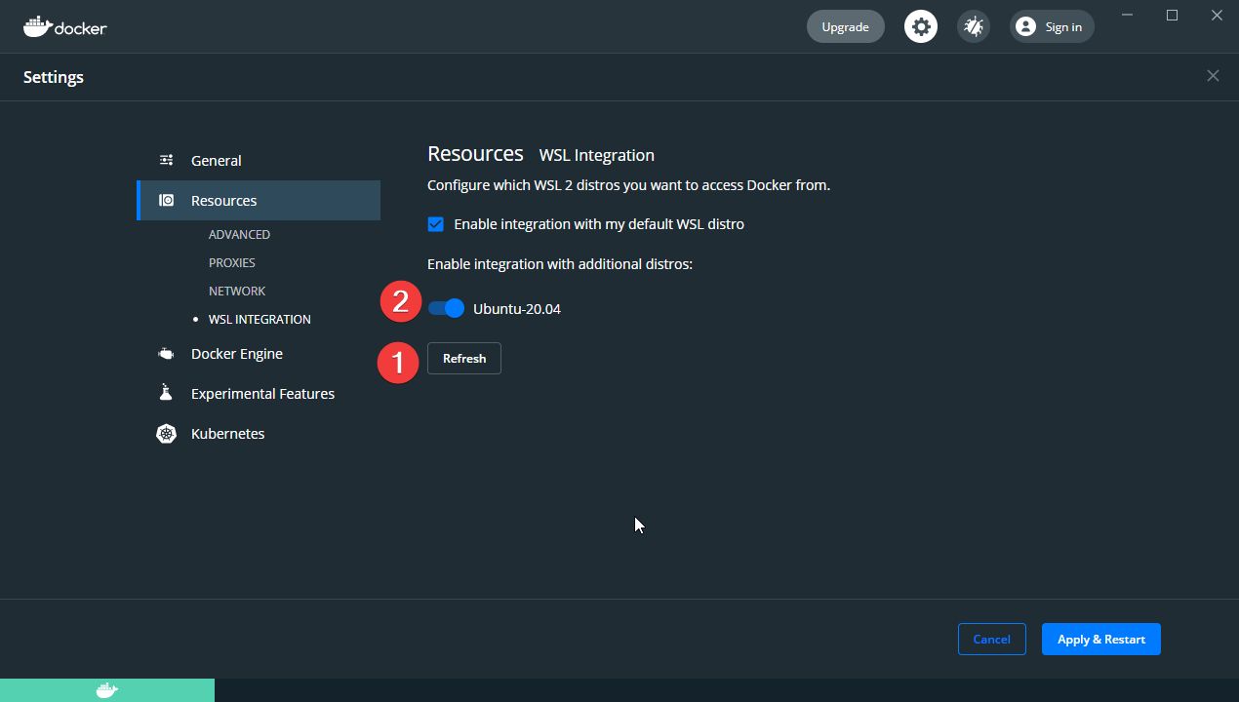Open troubleshoot via the bug icon

tap(974, 26)
